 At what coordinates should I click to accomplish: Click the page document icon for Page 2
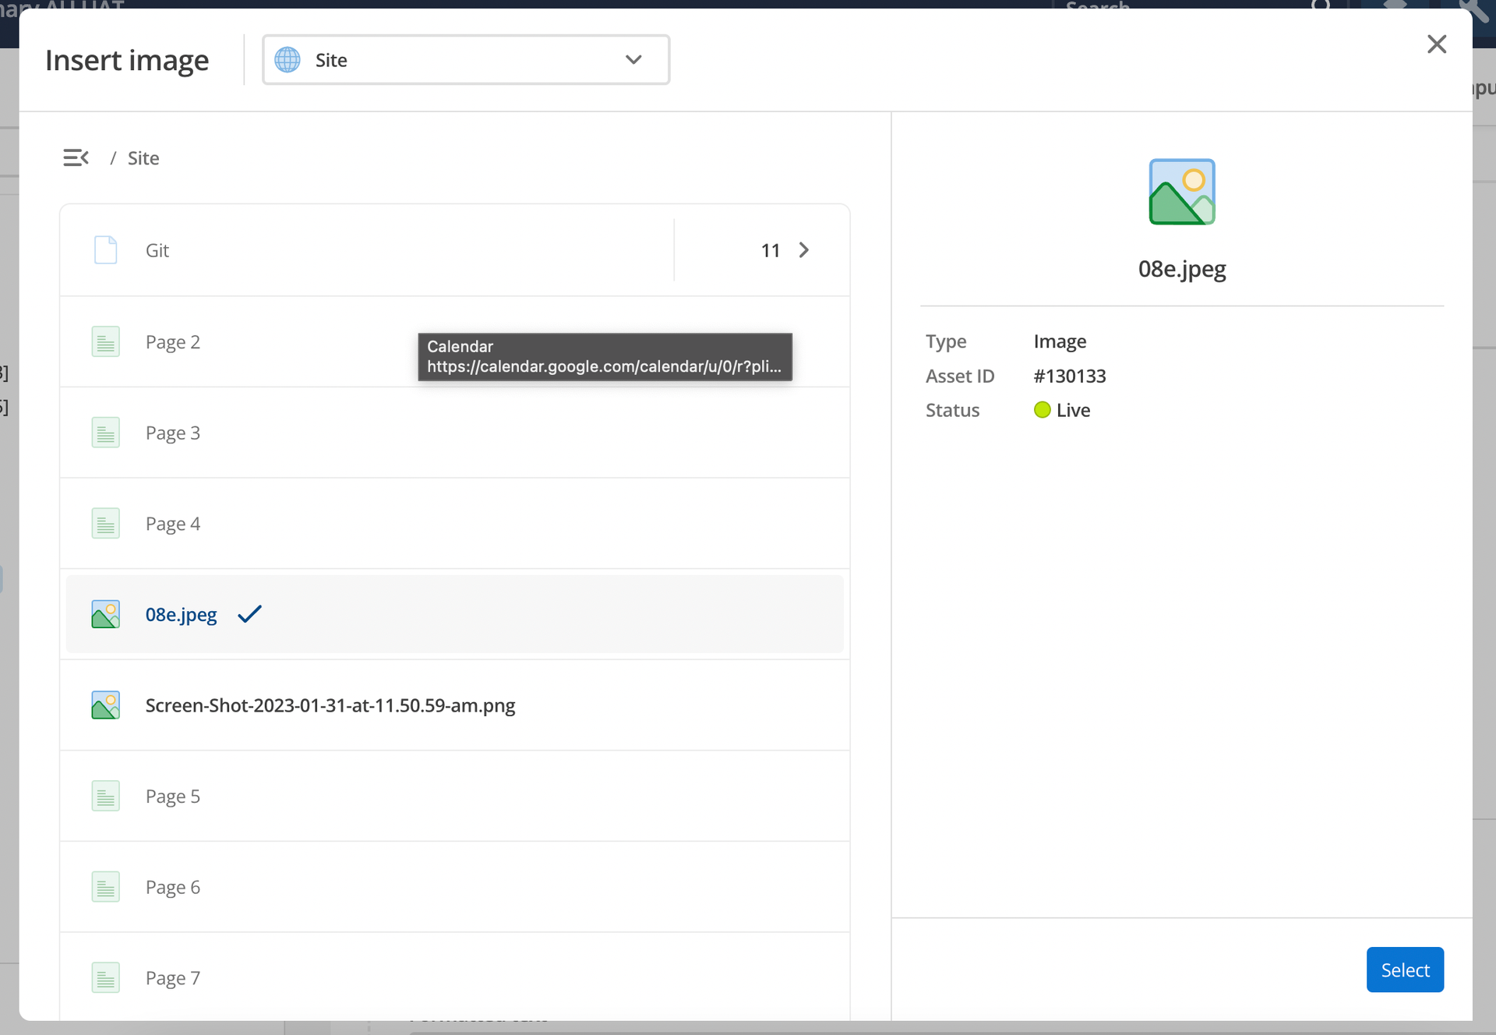pyautogui.click(x=104, y=340)
